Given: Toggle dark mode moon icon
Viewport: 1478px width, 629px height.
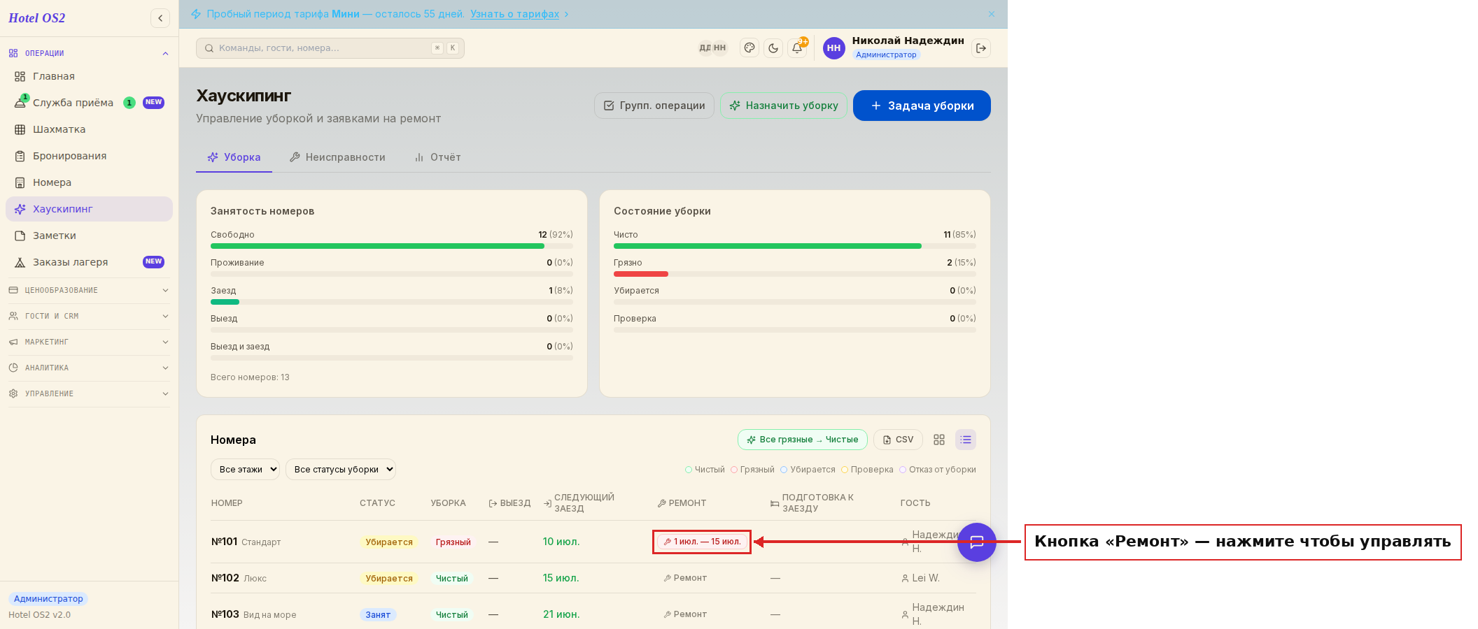Looking at the screenshot, I should point(773,48).
